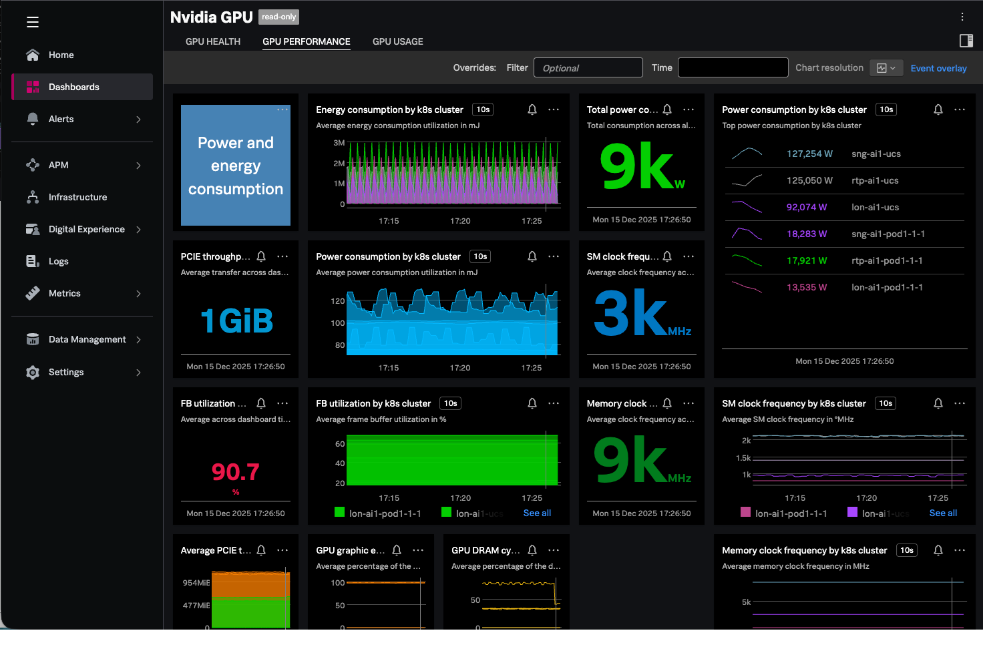The image size is (983, 653).
Task: Open the Chart resolution dropdown
Action: (x=886, y=67)
